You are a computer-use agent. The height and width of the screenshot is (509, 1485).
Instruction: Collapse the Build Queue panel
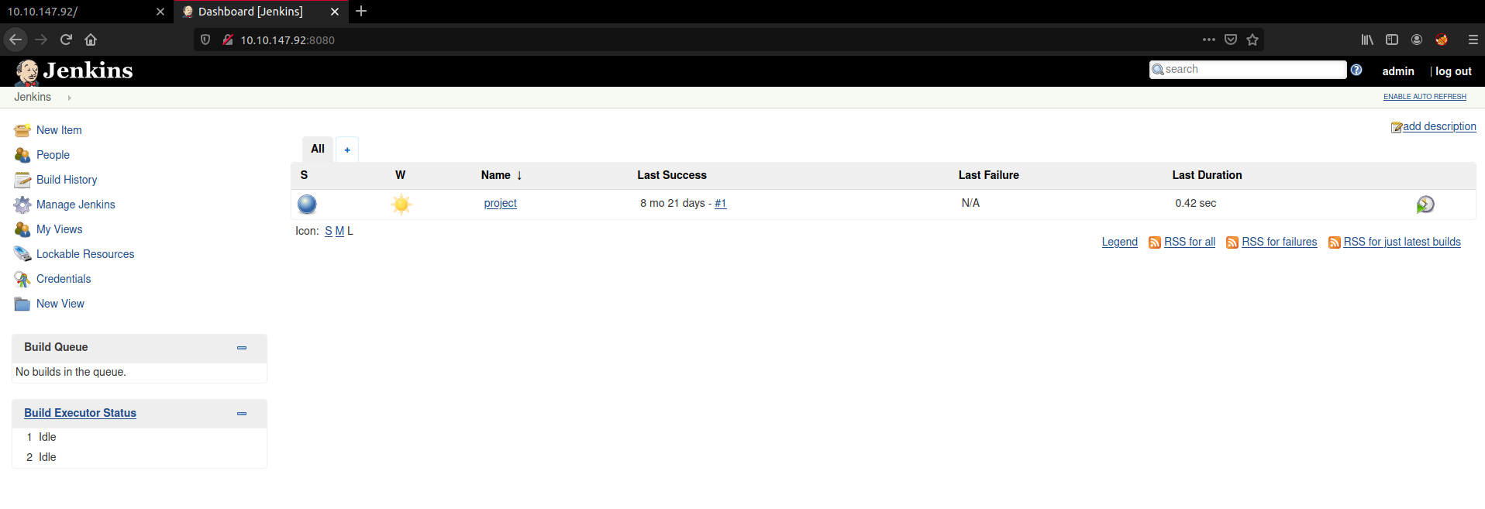pyautogui.click(x=242, y=348)
